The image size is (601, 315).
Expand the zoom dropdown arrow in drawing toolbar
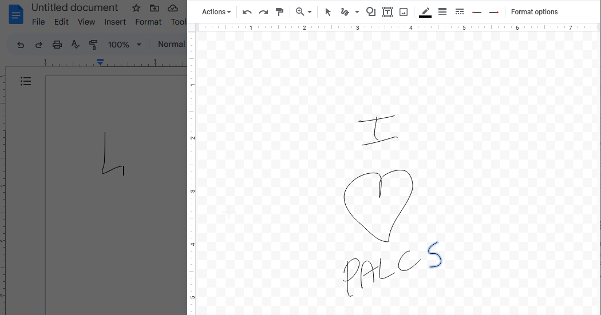click(x=310, y=12)
